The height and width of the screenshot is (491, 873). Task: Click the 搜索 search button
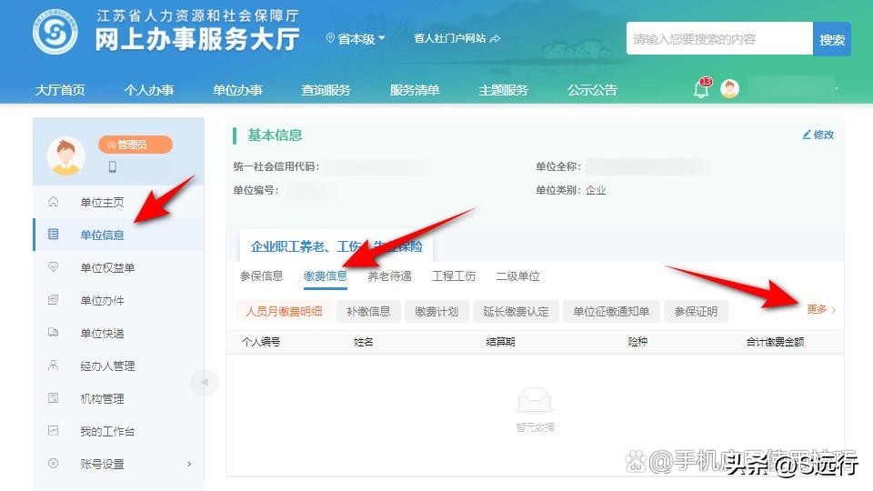click(832, 39)
